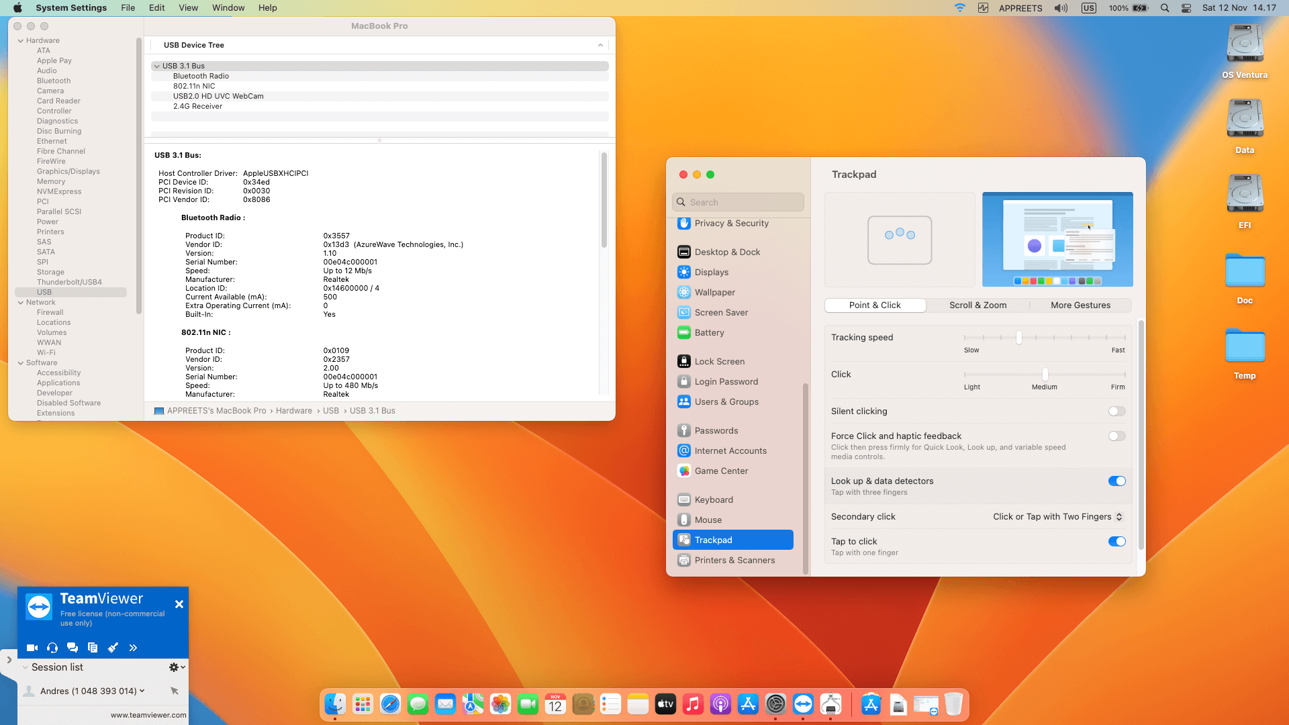Collapse the TeamViewer Session list
This screenshot has width=1289, height=725.
click(x=25, y=667)
